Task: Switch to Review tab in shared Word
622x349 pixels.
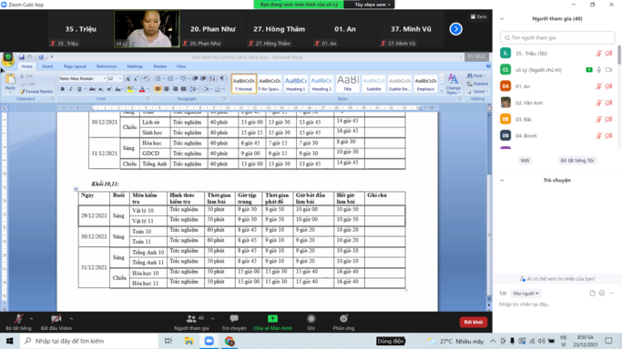Action: click(160, 66)
